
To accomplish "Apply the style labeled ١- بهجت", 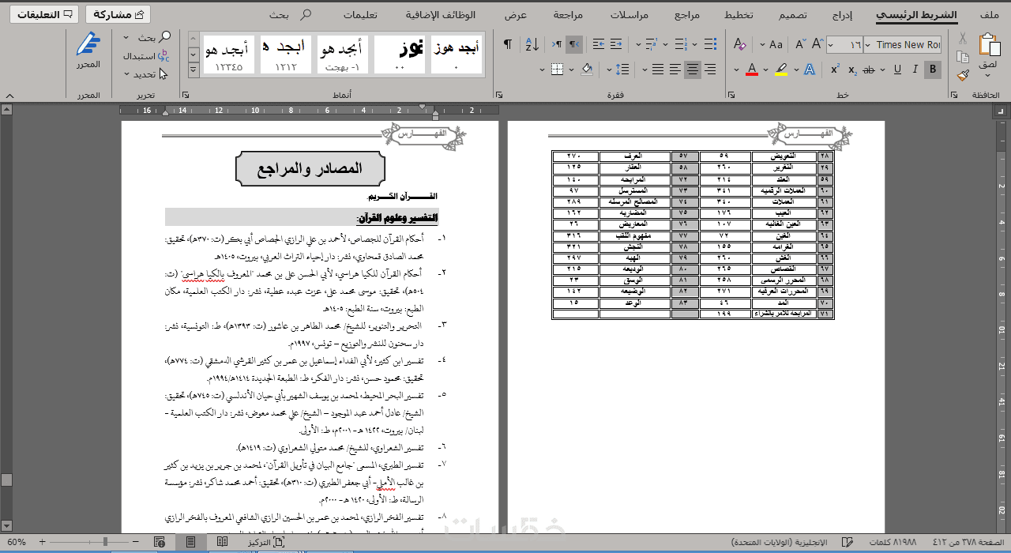I will (343, 55).
